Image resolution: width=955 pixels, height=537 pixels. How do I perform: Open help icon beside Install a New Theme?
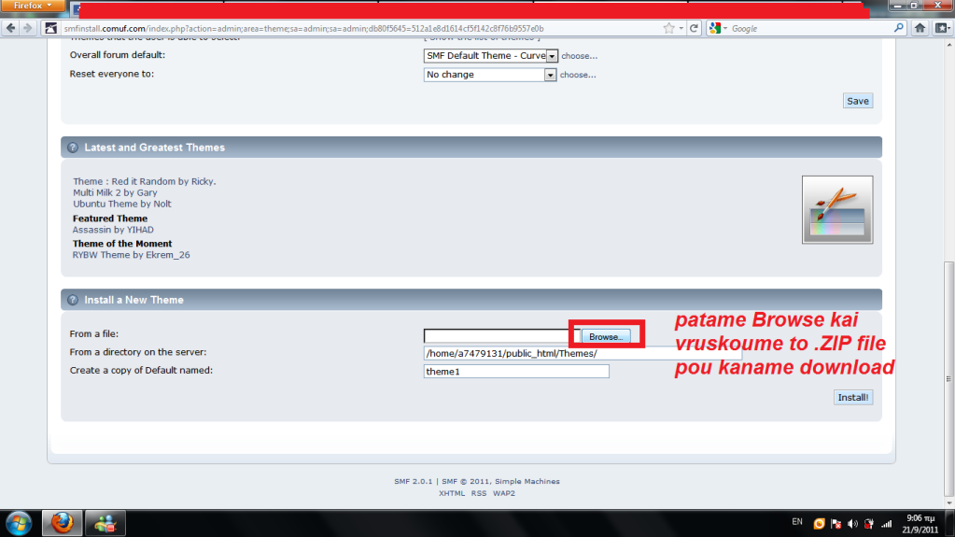pos(73,300)
